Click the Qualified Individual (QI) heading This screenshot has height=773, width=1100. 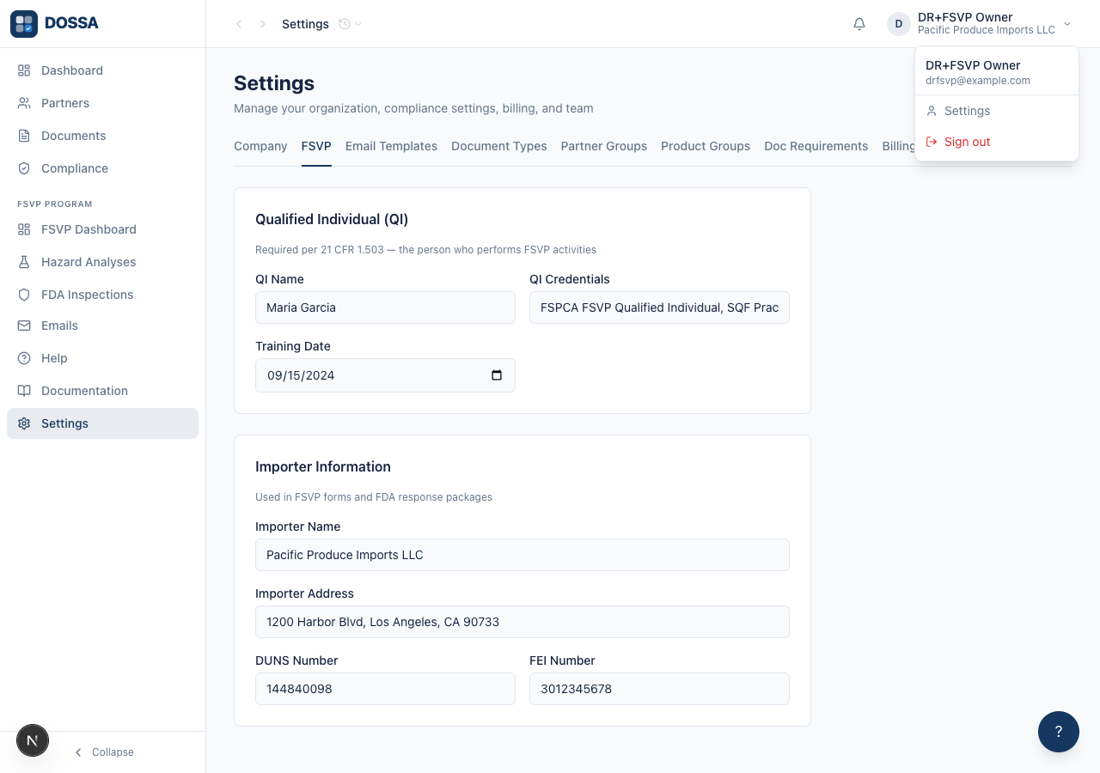332,220
